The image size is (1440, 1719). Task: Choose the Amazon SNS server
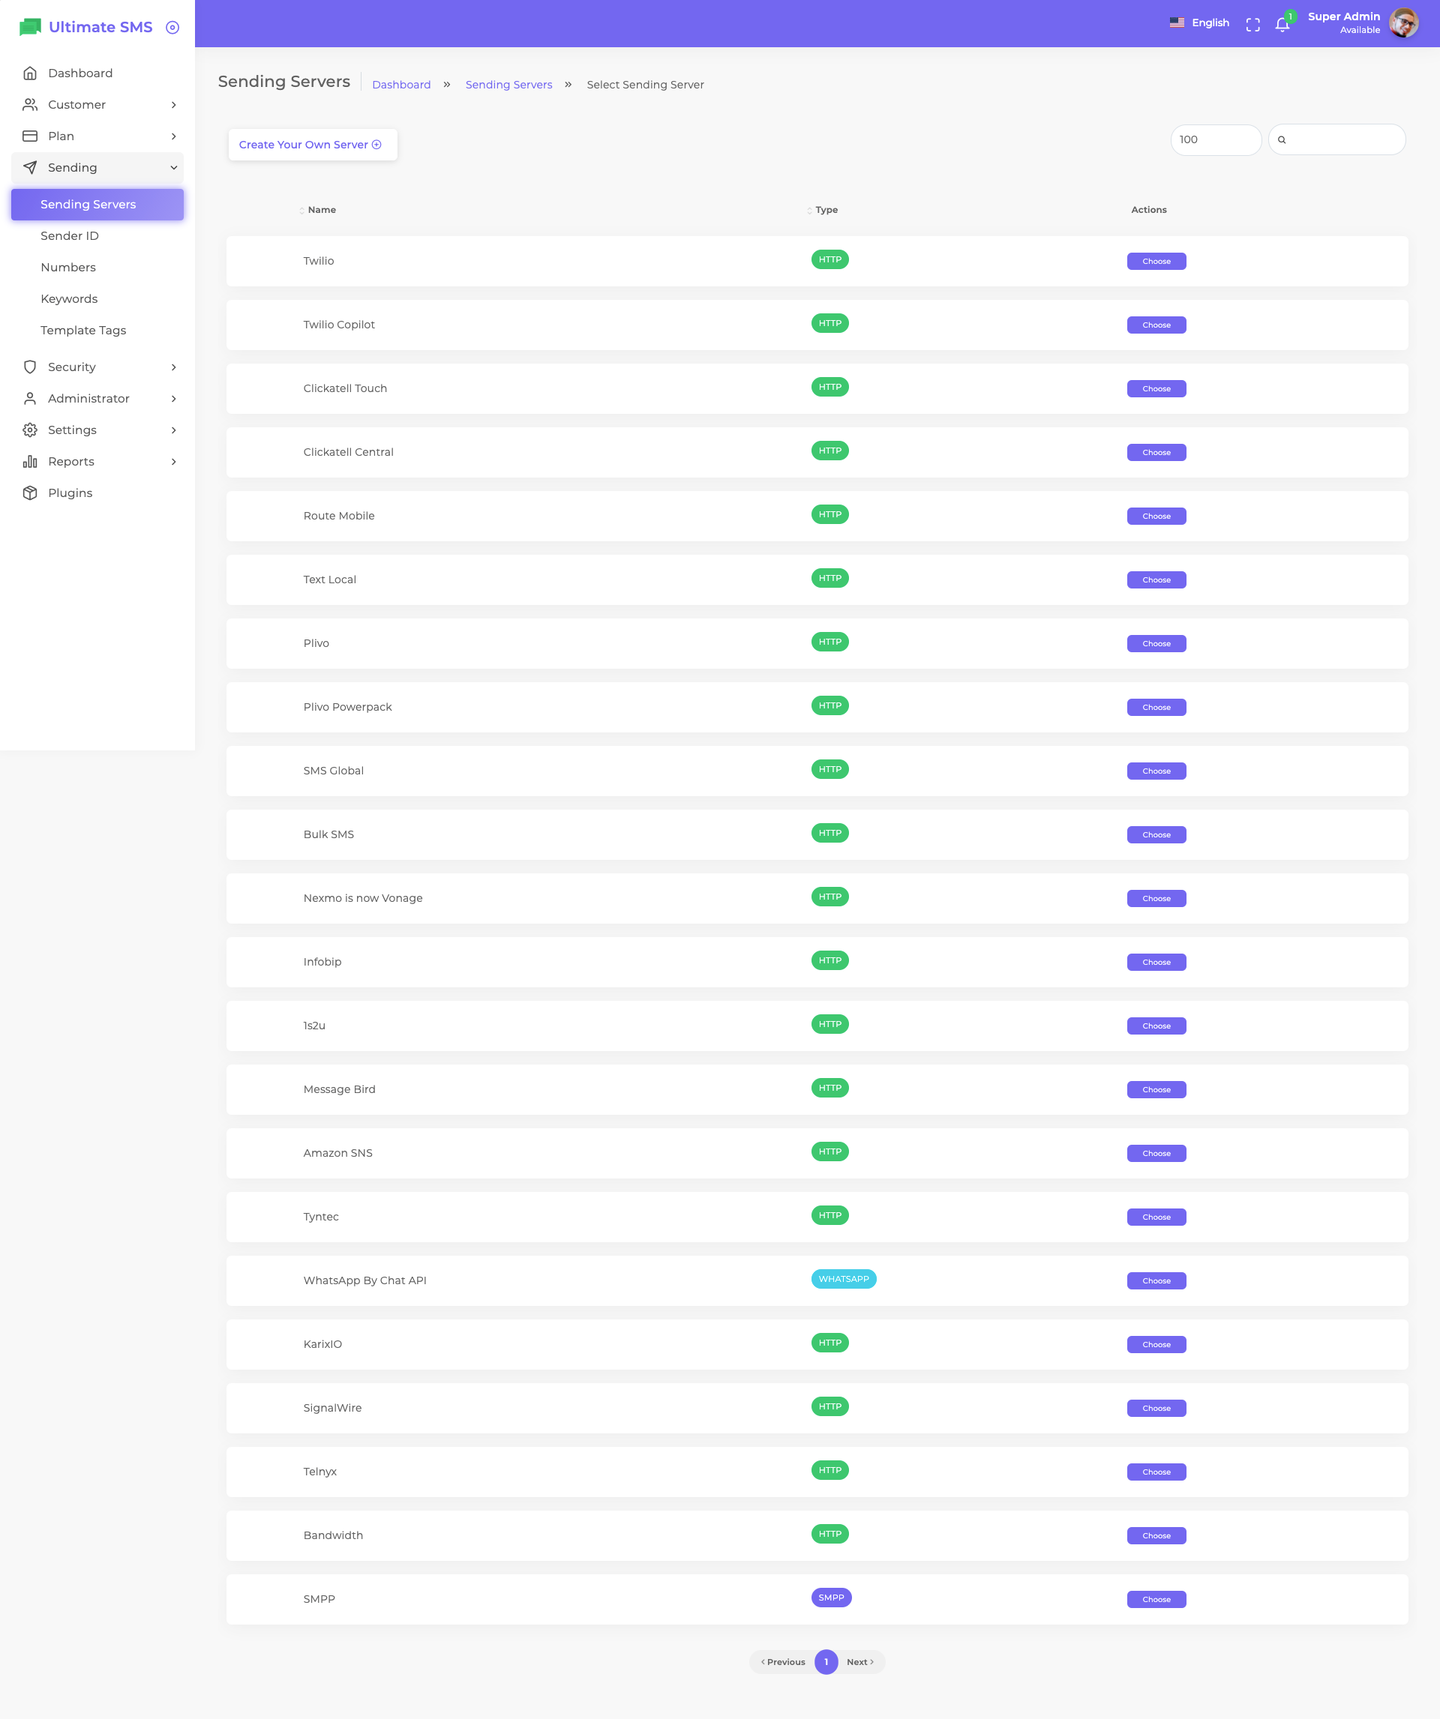click(x=1156, y=1153)
